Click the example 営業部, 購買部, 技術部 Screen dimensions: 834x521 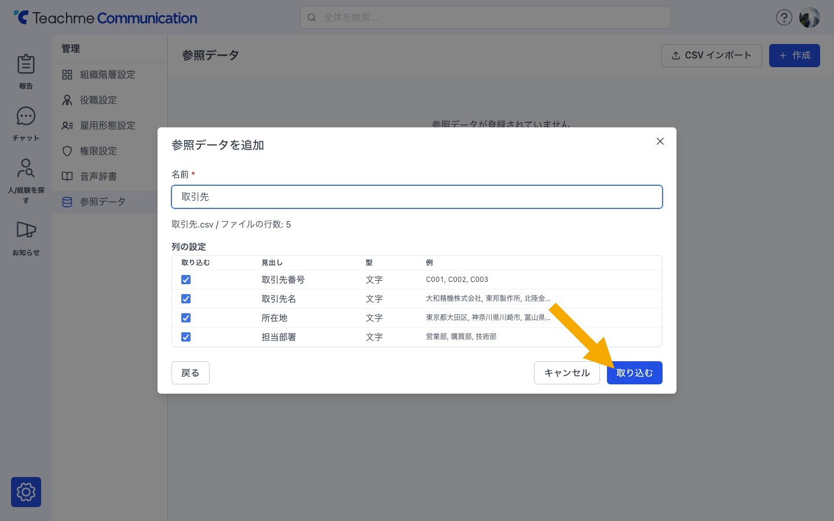coord(461,336)
